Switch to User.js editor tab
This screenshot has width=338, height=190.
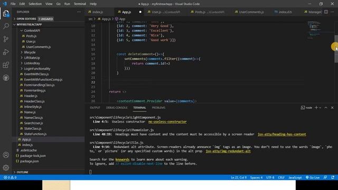point(166,12)
